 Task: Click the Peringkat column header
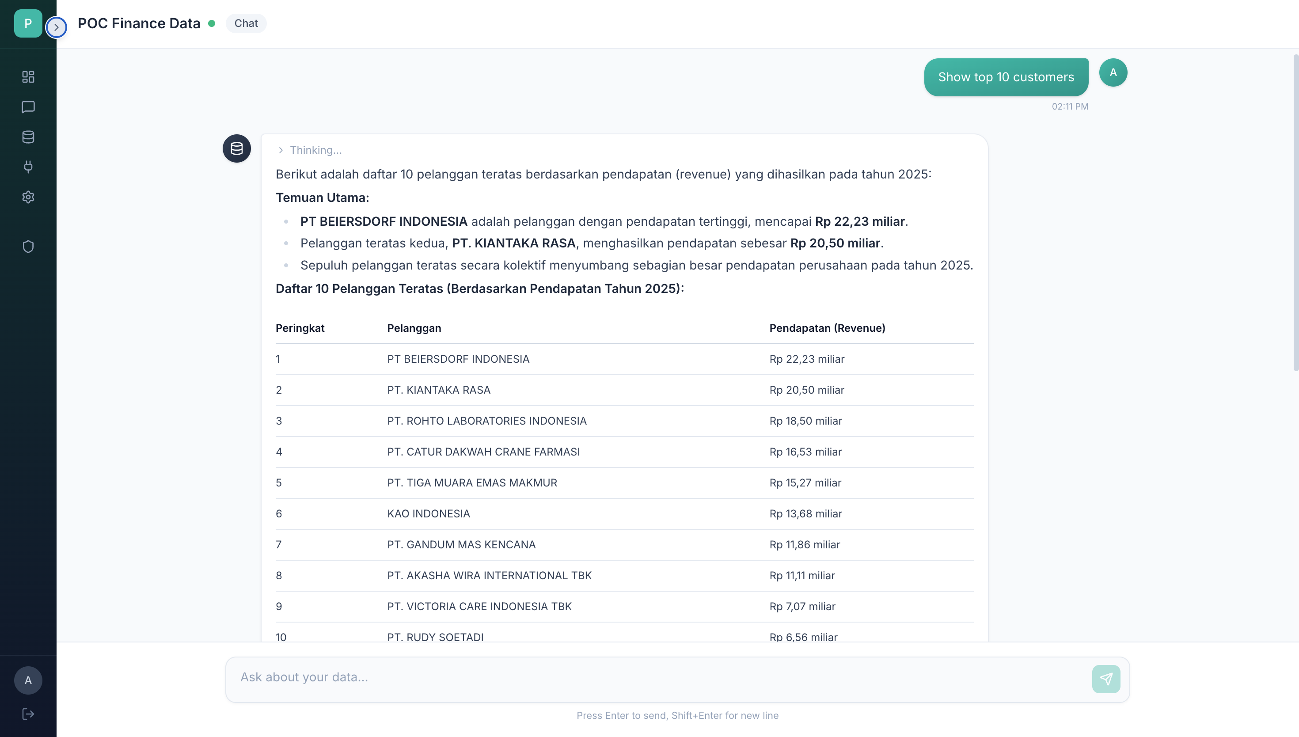click(300, 328)
